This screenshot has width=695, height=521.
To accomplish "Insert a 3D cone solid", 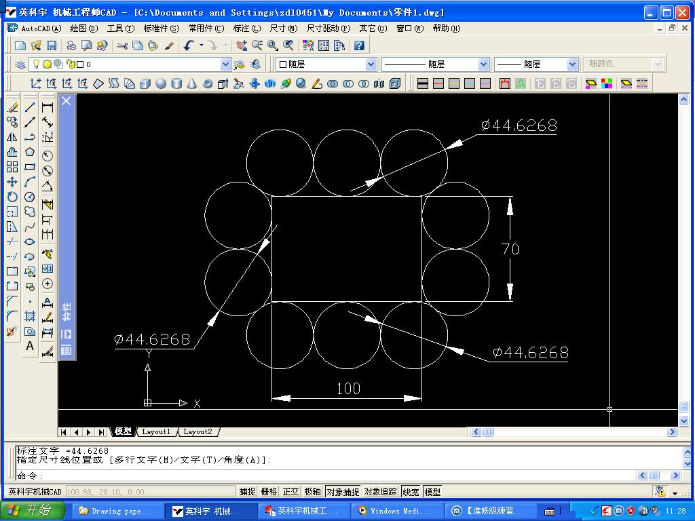I will point(191,83).
